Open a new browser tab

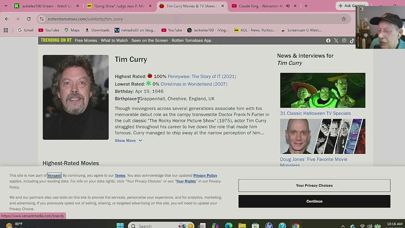click(306, 6)
